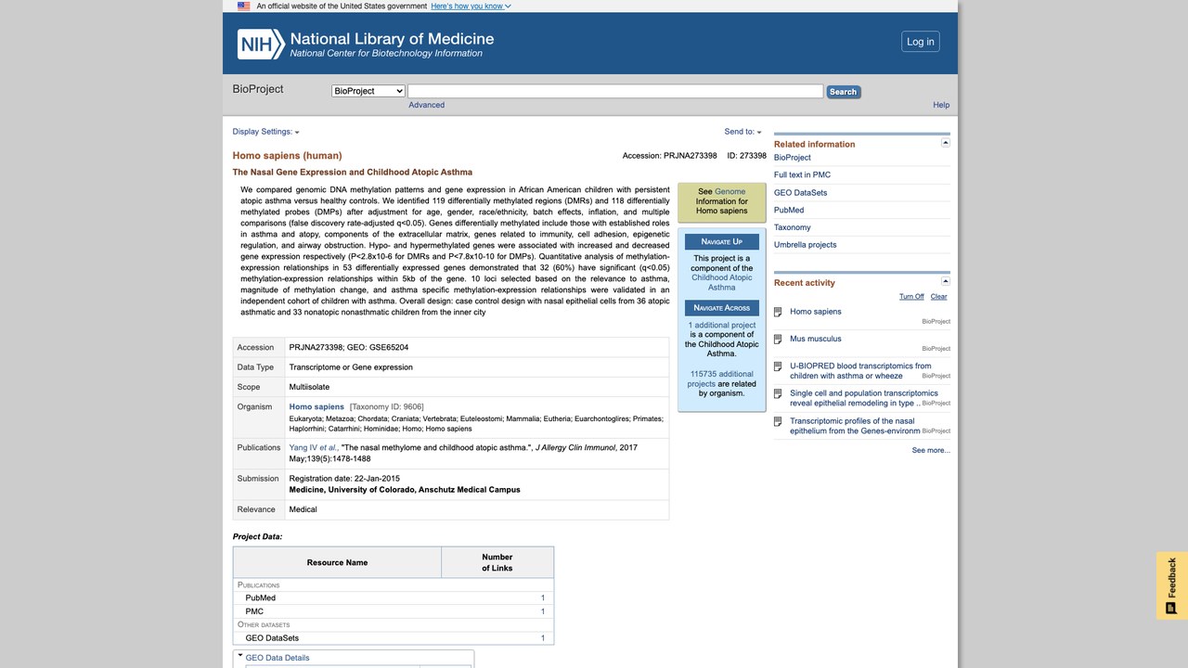This screenshot has width=1188, height=668.
Task: Open GEO DataSets related link
Action: click(800, 192)
